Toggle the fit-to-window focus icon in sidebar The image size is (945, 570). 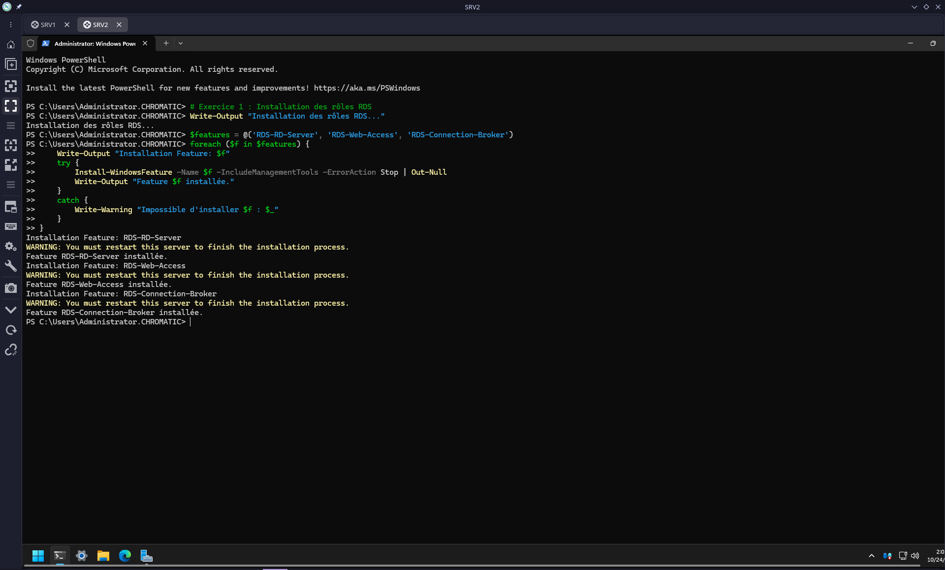11,86
